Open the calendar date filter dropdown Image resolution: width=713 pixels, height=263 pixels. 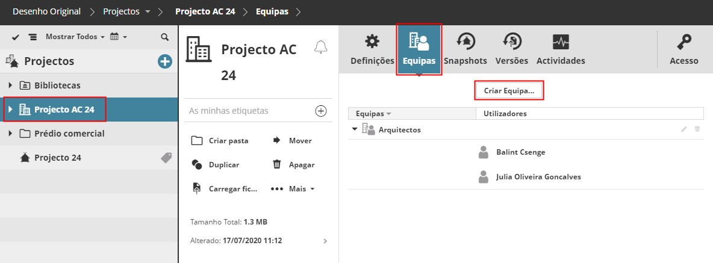point(118,37)
